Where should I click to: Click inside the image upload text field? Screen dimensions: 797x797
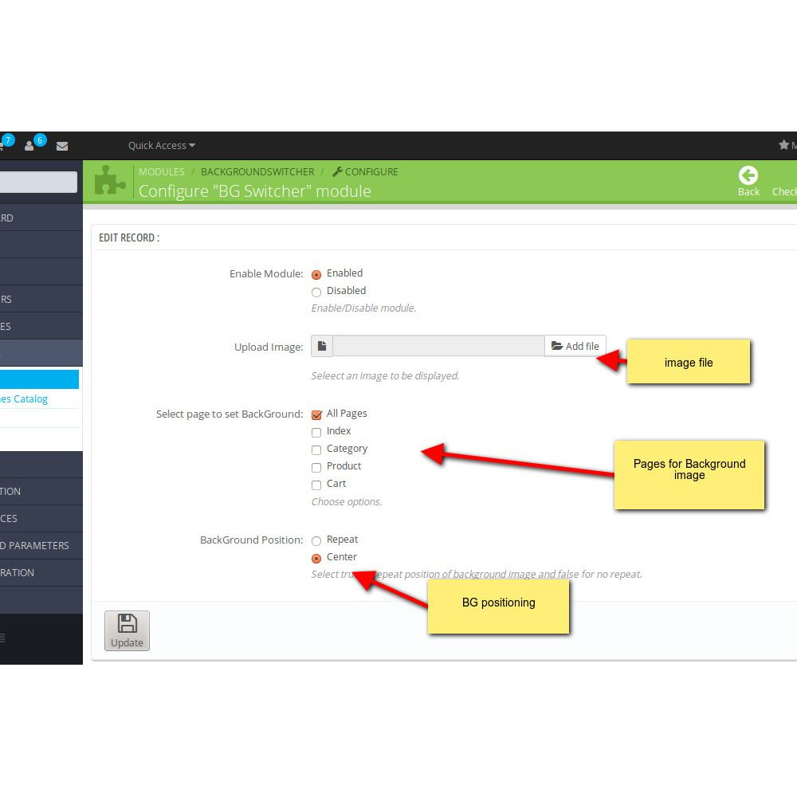pyautogui.click(x=438, y=345)
